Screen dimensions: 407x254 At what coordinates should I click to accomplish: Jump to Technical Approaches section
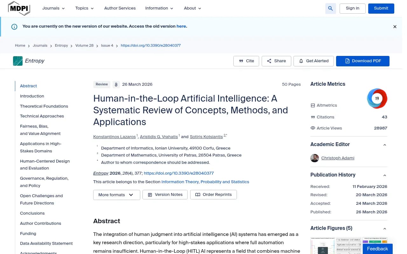tap(42, 116)
